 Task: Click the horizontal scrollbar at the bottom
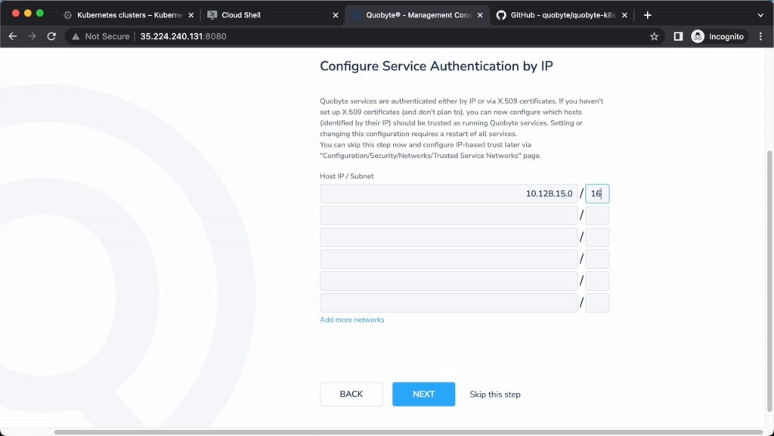pyautogui.click(x=408, y=432)
